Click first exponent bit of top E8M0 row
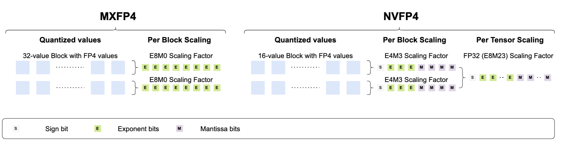568x150 pixels. (x=145, y=67)
